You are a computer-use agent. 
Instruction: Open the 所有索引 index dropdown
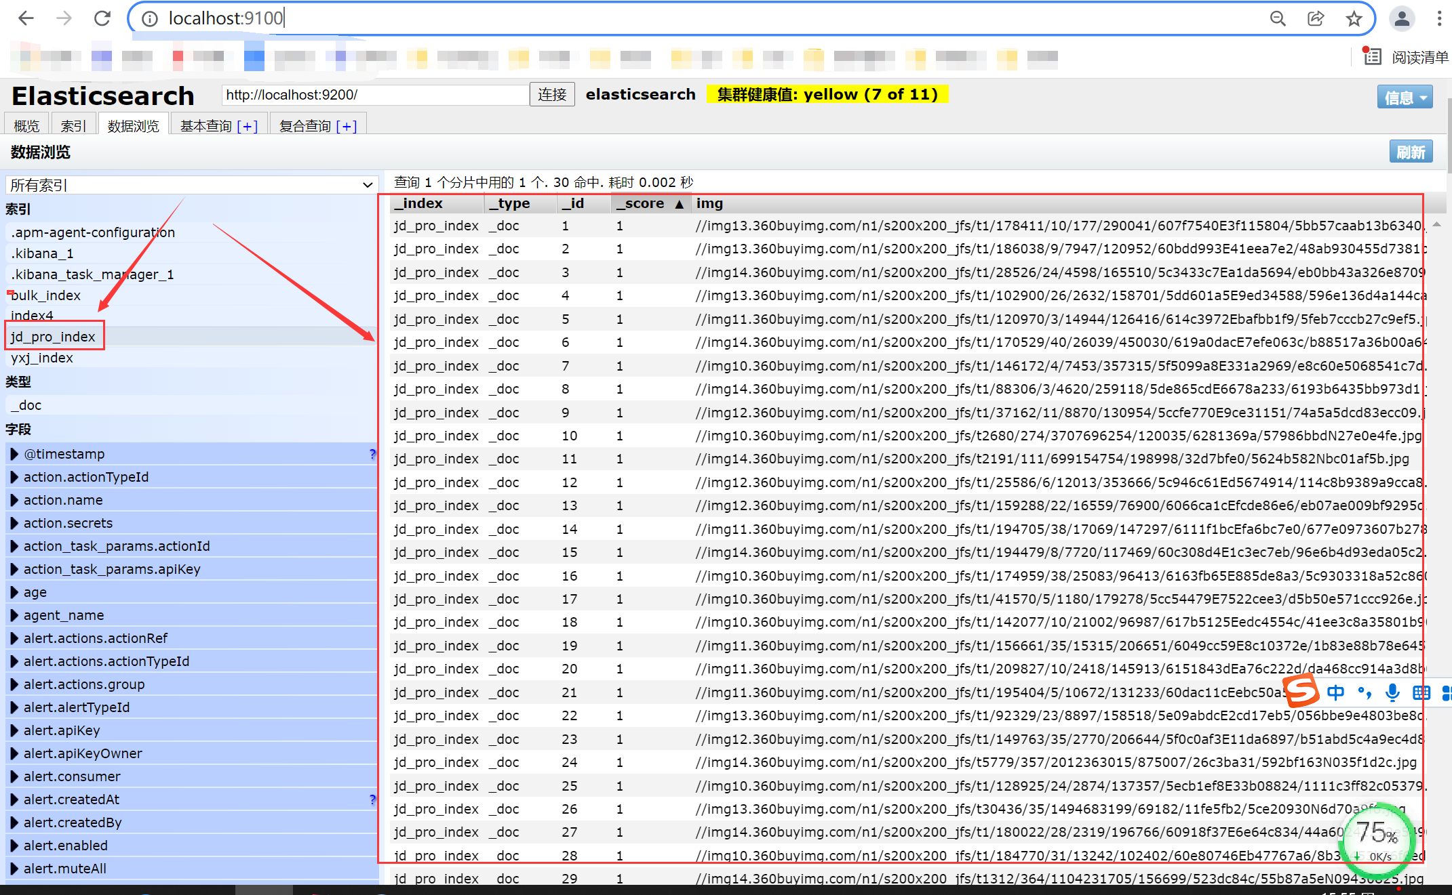[192, 185]
